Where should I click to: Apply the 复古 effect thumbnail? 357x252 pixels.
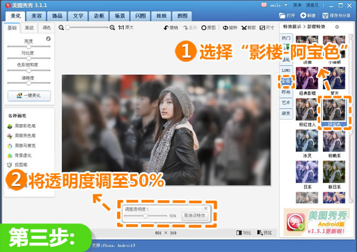[334, 78]
